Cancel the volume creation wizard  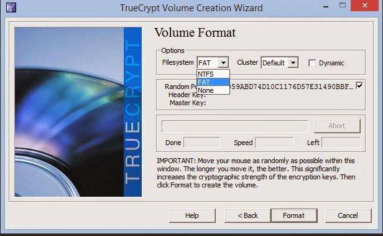[x=348, y=215]
